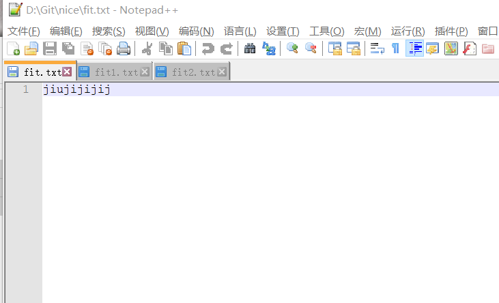Screen dimensions: 499x303
Task: Close current document toolbar icon
Action: 87,48
